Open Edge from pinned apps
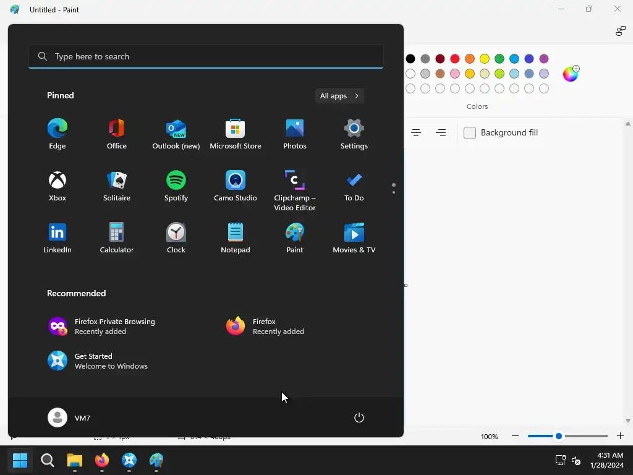633x475 pixels. (57, 134)
